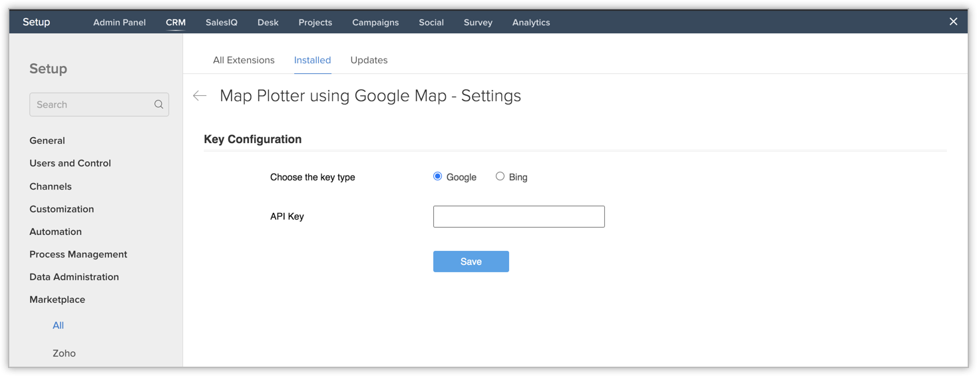This screenshot has width=977, height=376.
Task: Select the Bing key type radio button
Action: 500,176
